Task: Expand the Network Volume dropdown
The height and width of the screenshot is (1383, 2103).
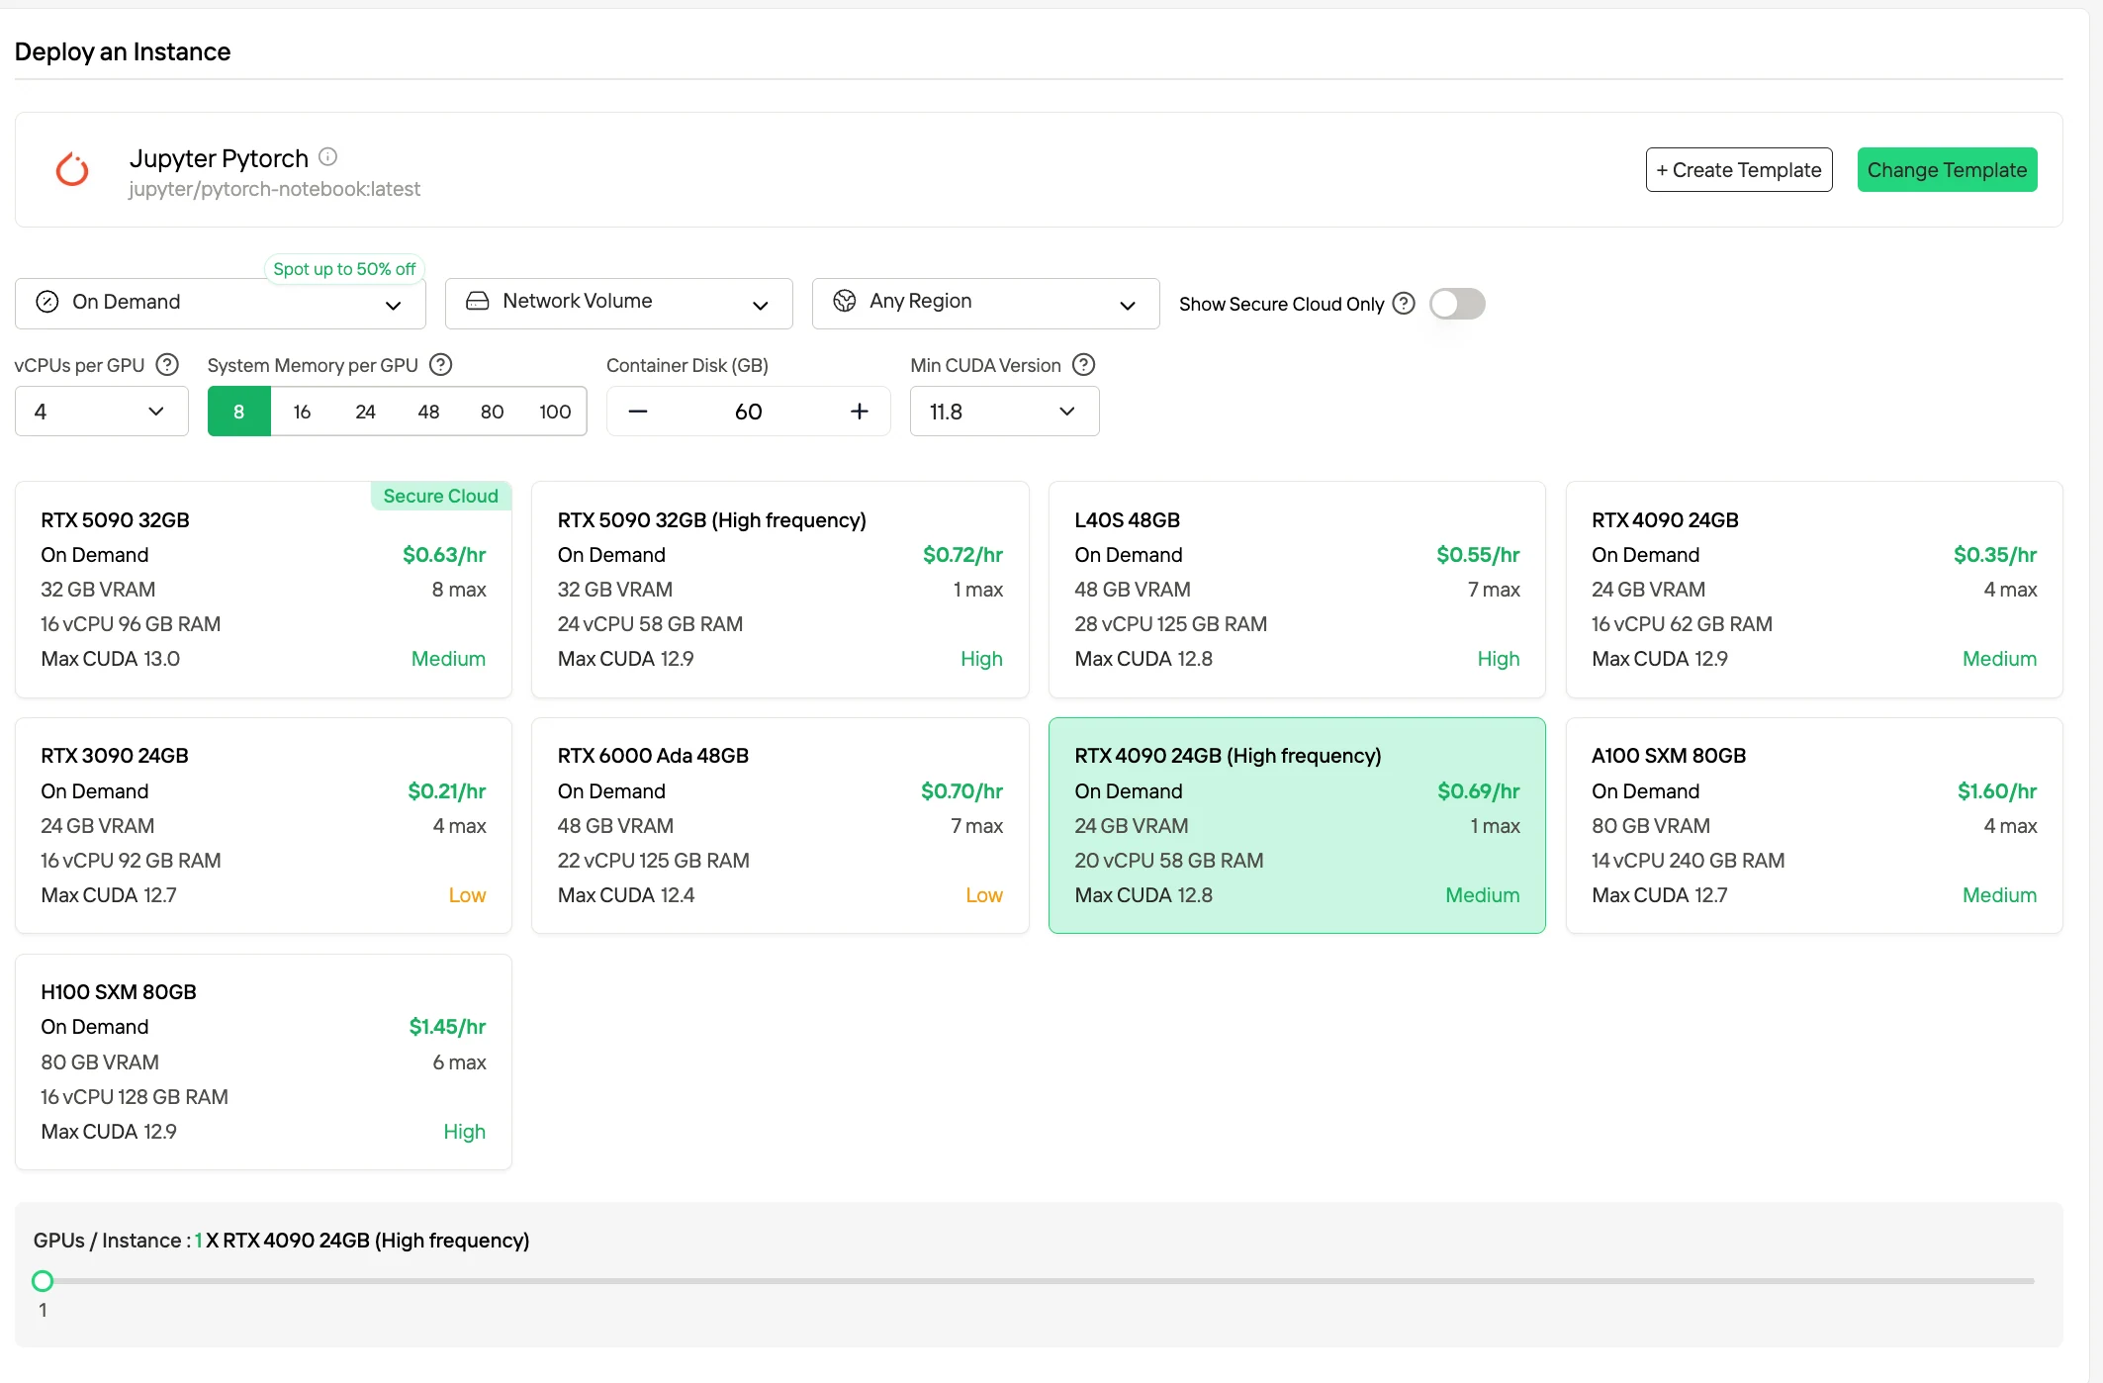Action: [x=619, y=303]
